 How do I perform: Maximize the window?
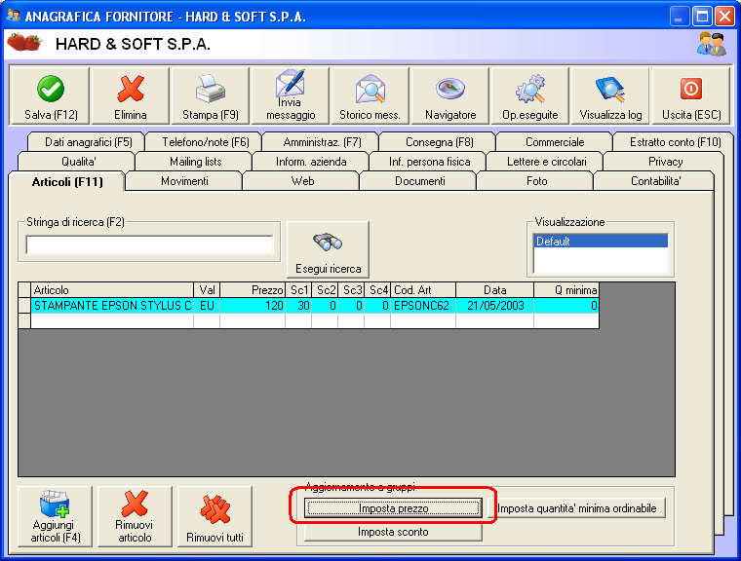pos(702,17)
